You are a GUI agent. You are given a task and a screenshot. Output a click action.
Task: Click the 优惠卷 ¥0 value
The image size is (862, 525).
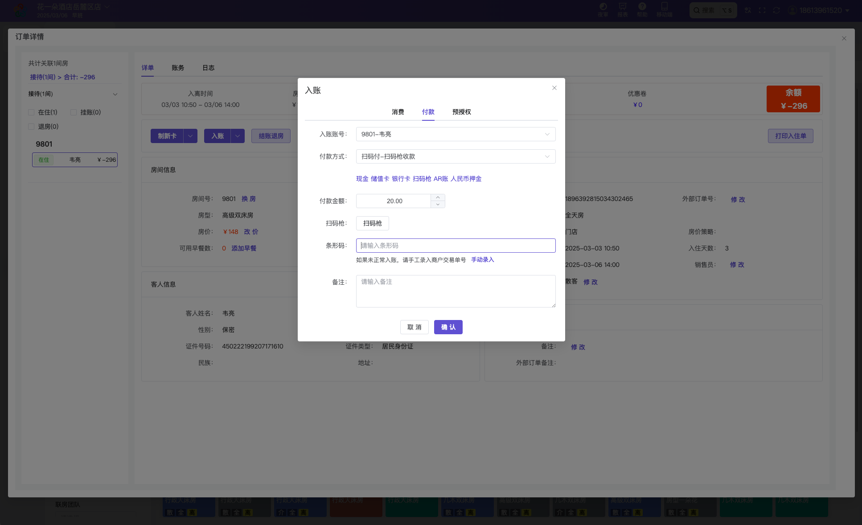click(637, 105)
